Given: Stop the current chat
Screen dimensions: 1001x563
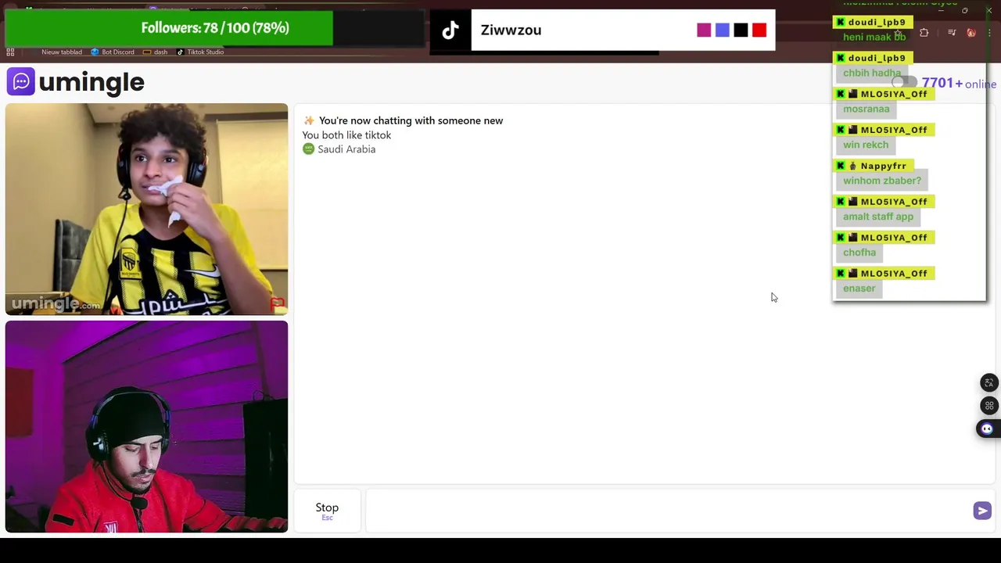Looking at the screenshot, I should click(327, 511).
